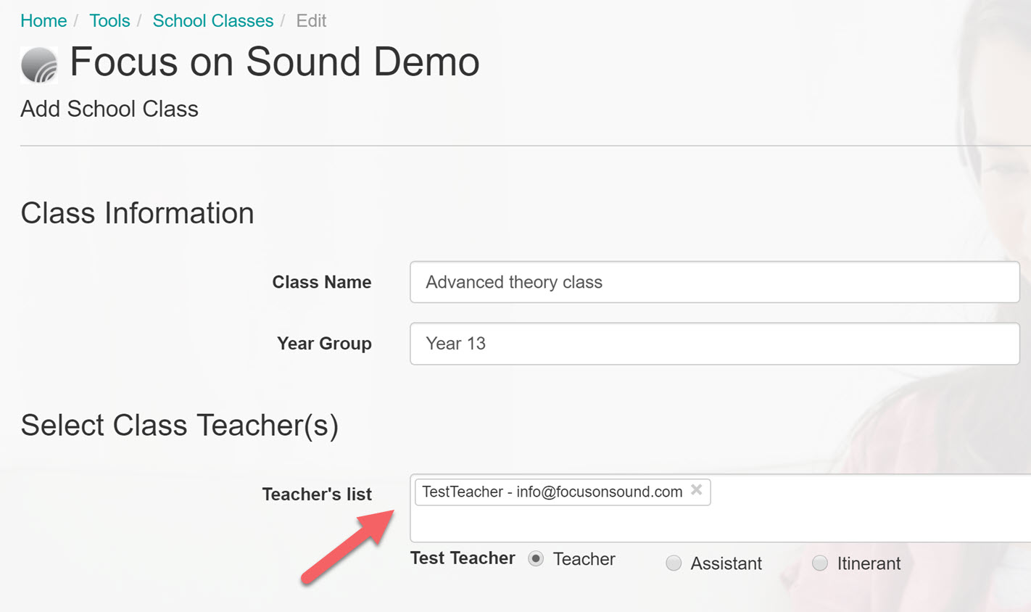Remove TestTeacher tag with the x icon

tap(696, 490)
